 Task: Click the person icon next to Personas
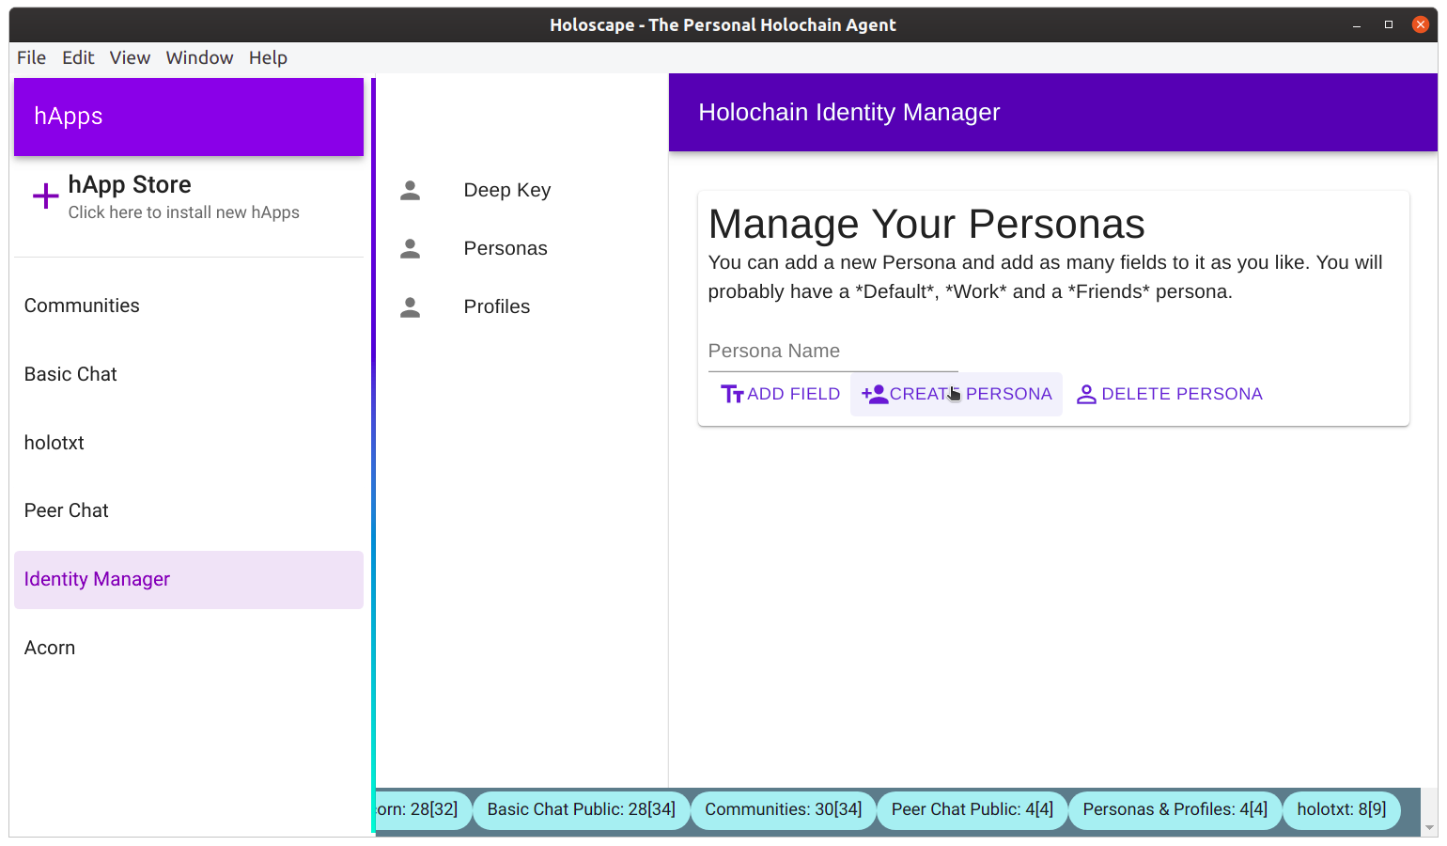410,249
